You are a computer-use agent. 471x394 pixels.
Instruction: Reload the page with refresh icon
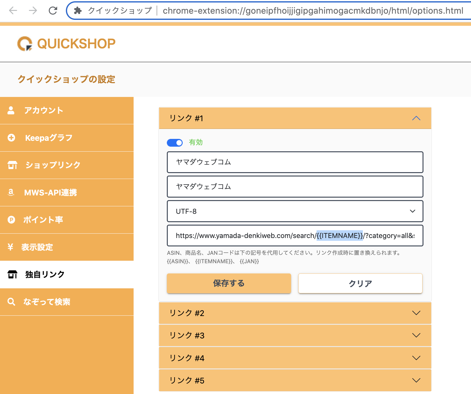click(x=53, y=11)
